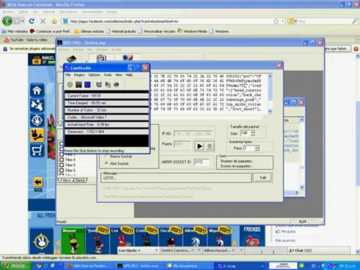360x270 pixels.
Task: Select the Nuevo Socket radio option
Action: click(106, 156)
